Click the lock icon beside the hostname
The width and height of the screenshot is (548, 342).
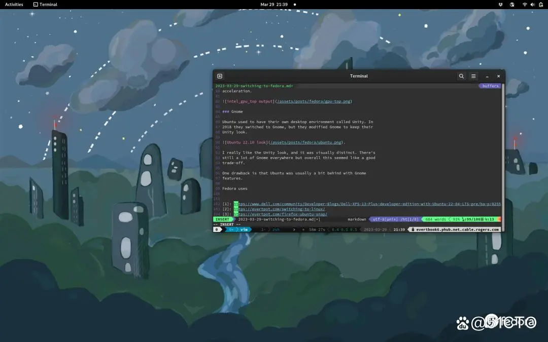pyautogui.click(x=413, y=230)
